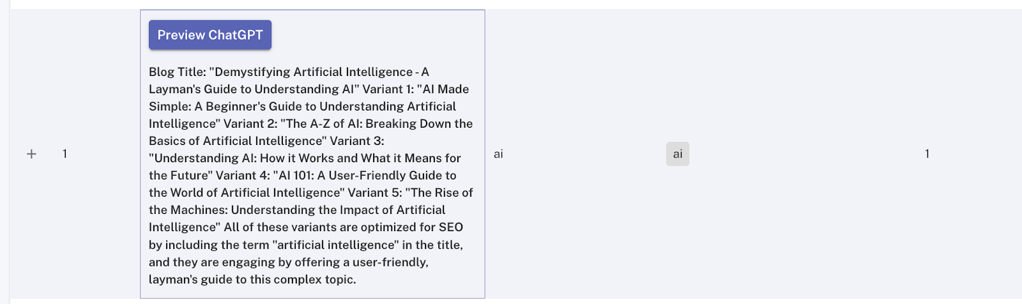This screenshot has width=1022, height=304.
Task: Click the plain 'ai' keyword cell text
Action: coord(498,154)
